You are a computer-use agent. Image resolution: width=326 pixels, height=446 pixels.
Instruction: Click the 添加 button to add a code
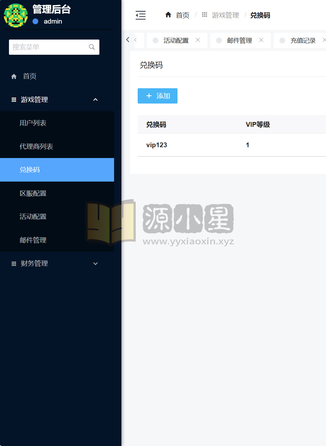(157, 96)
